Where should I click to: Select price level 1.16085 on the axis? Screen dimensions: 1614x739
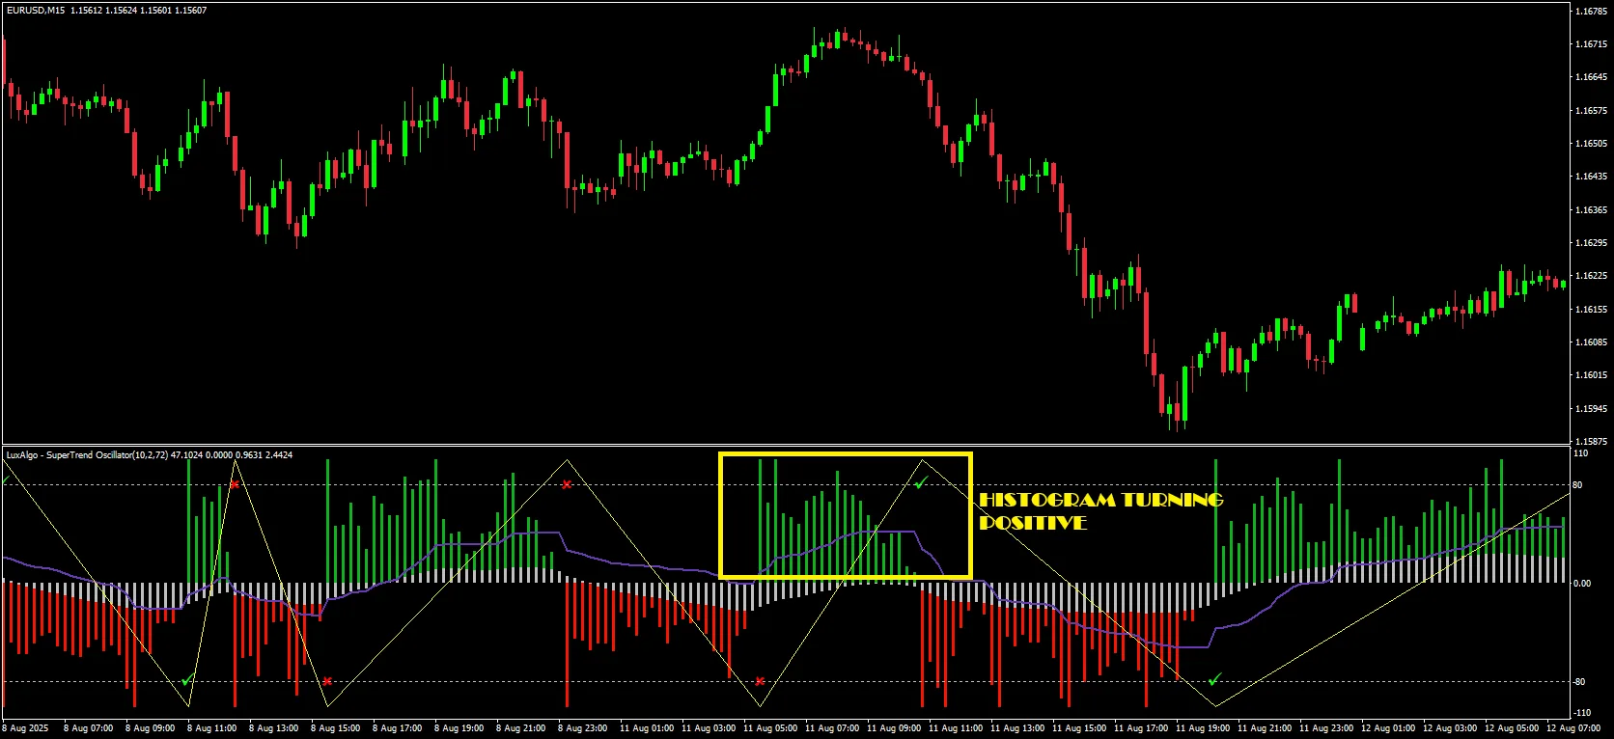pos(1591,342)
